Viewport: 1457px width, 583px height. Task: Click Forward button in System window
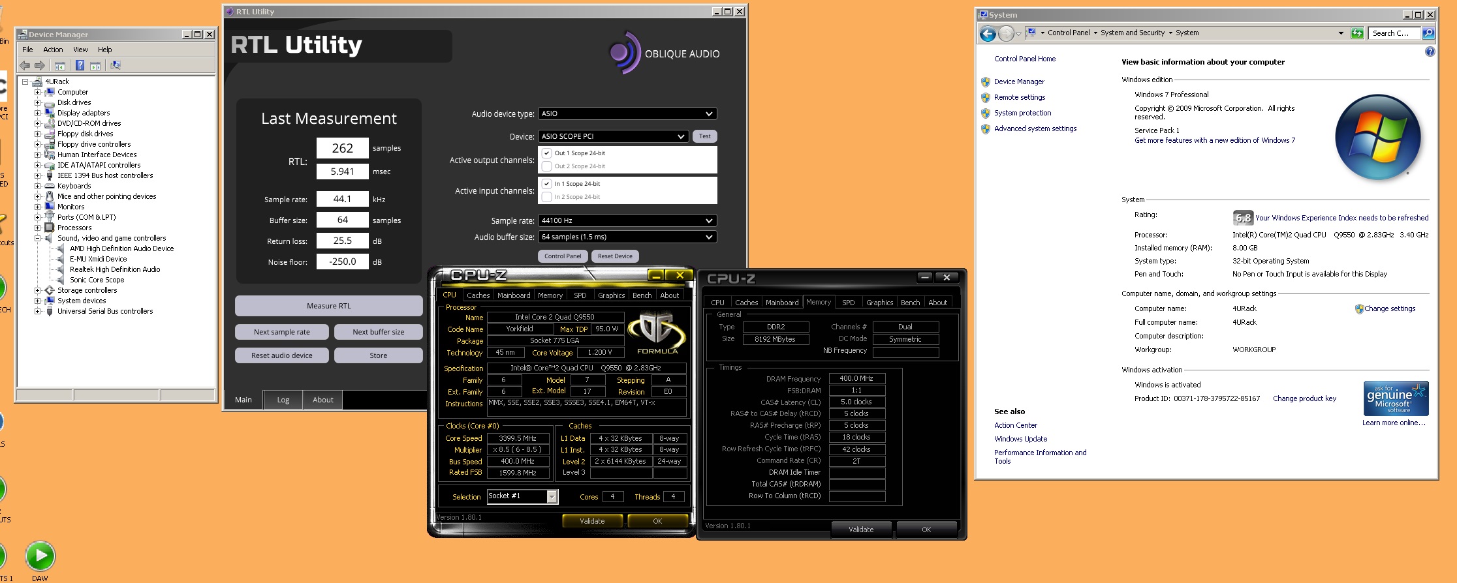(1007, 34)
